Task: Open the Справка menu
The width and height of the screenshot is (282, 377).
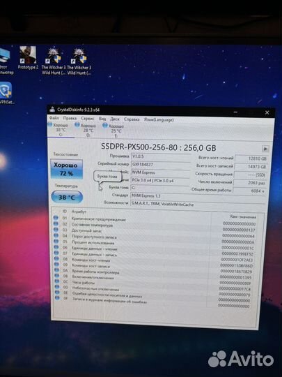Action: 132,119
